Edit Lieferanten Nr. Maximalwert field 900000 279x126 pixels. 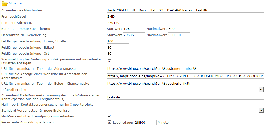pyautogui.click(x=179, y=35)
